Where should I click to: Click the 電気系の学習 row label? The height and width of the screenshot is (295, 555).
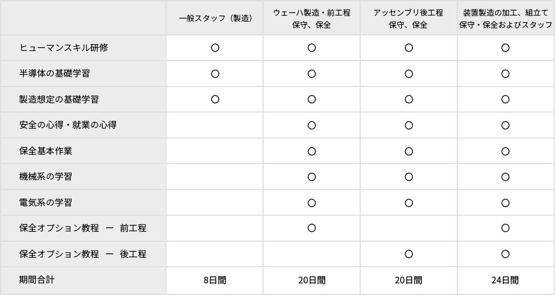point(46,203)
